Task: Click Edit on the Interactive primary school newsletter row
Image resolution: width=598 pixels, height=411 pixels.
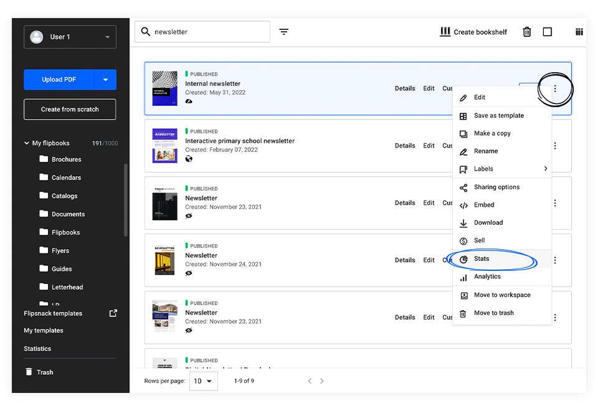Action: point(429,146)
